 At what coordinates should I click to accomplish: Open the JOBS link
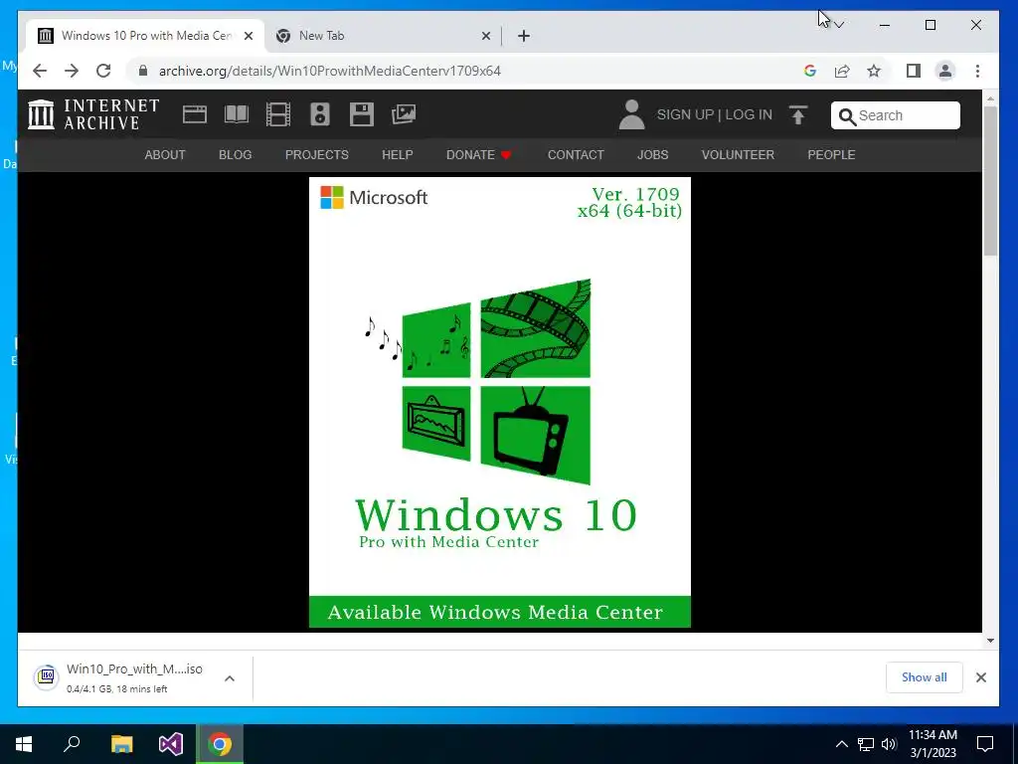point(652,154)
